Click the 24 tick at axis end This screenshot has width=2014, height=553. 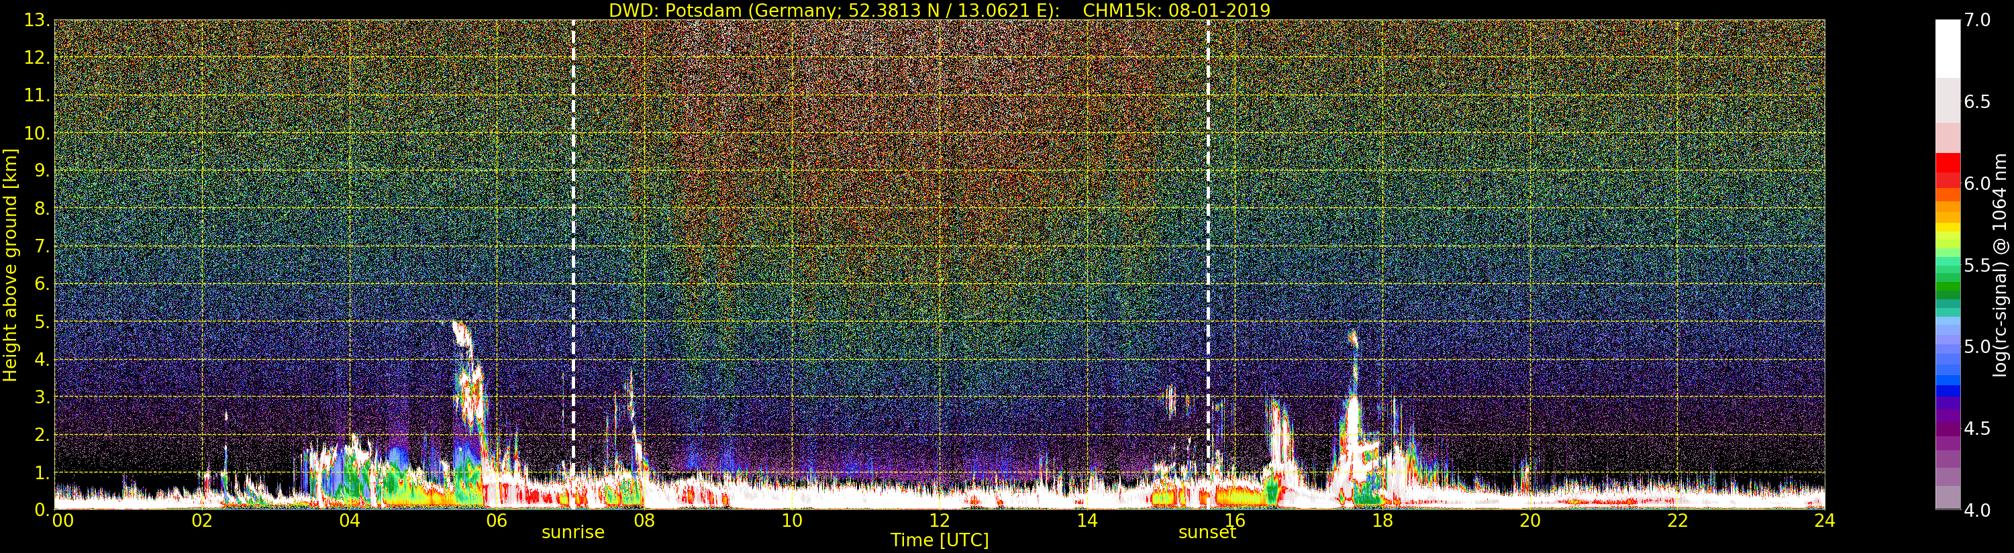1824,520
